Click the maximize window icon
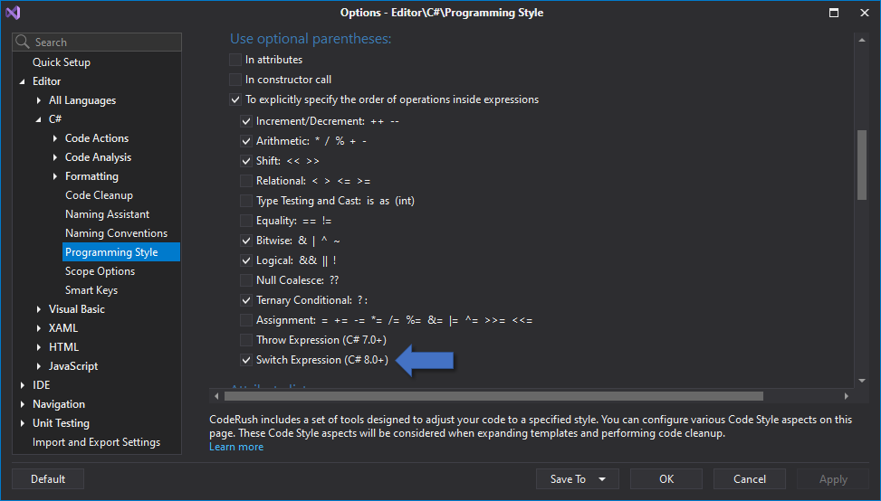Viewport: 881px width, 501px height. [x=833, y=13]
